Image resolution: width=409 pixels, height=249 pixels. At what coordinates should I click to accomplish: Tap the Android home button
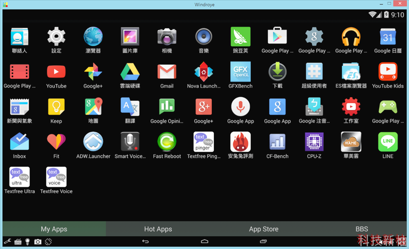204,241
